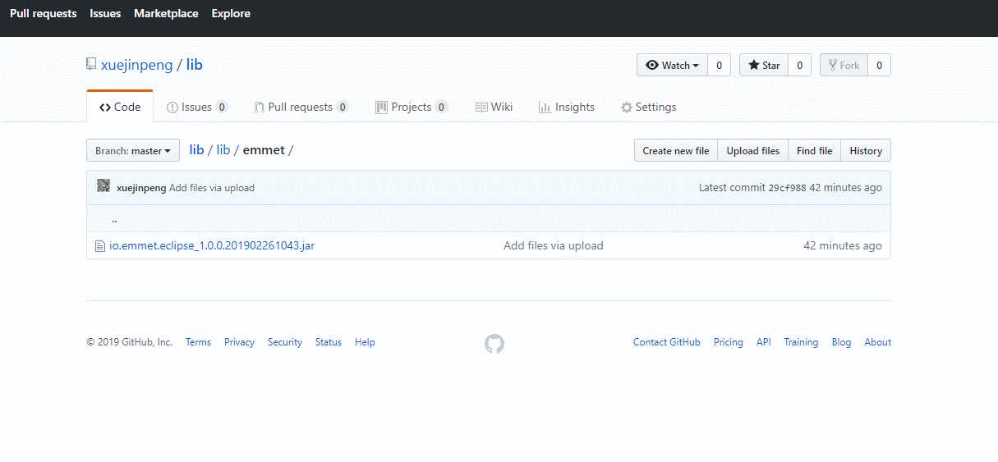Click xuejinpeng's avatar in commit bar

tap(103, 186)
